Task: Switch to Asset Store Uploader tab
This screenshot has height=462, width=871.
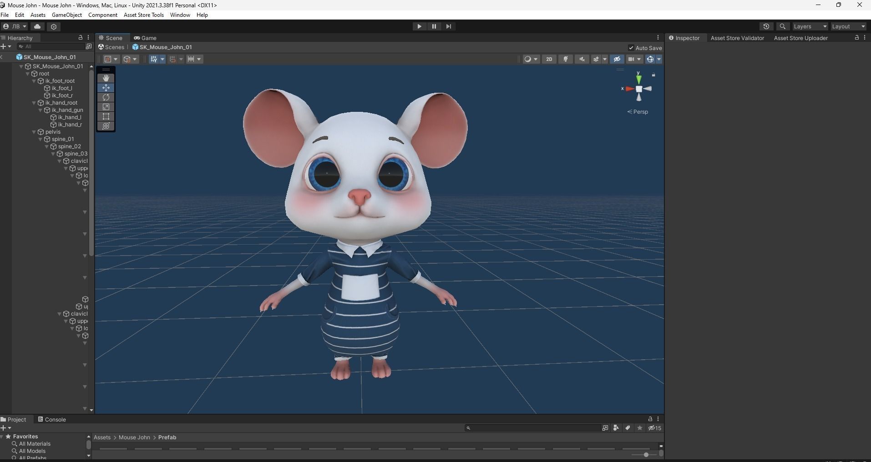Action: click(800, 38)
